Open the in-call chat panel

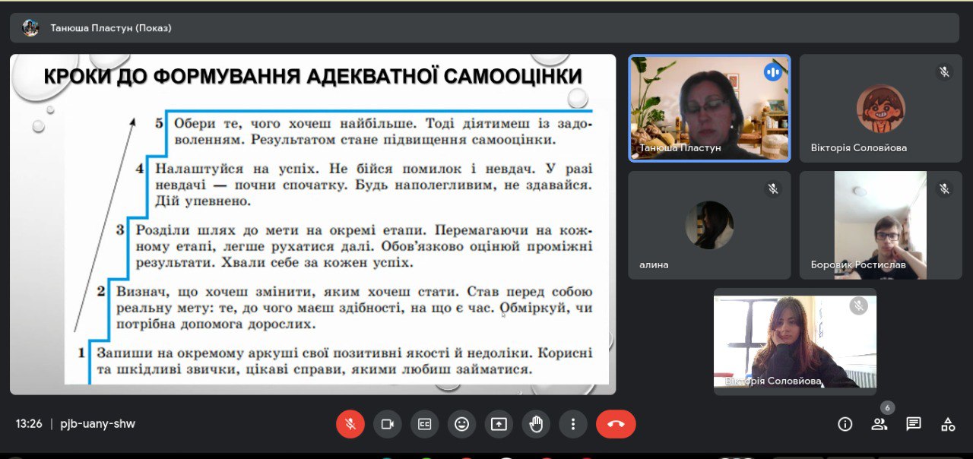[x=914, y=424]
